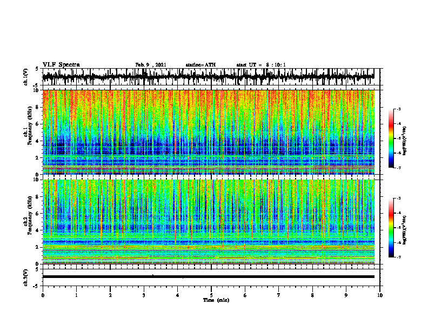The height and width of the screenshot is (331, 428).
Task: Click the ch.1 spectrogram color bar
Action: tap(391, 138)
